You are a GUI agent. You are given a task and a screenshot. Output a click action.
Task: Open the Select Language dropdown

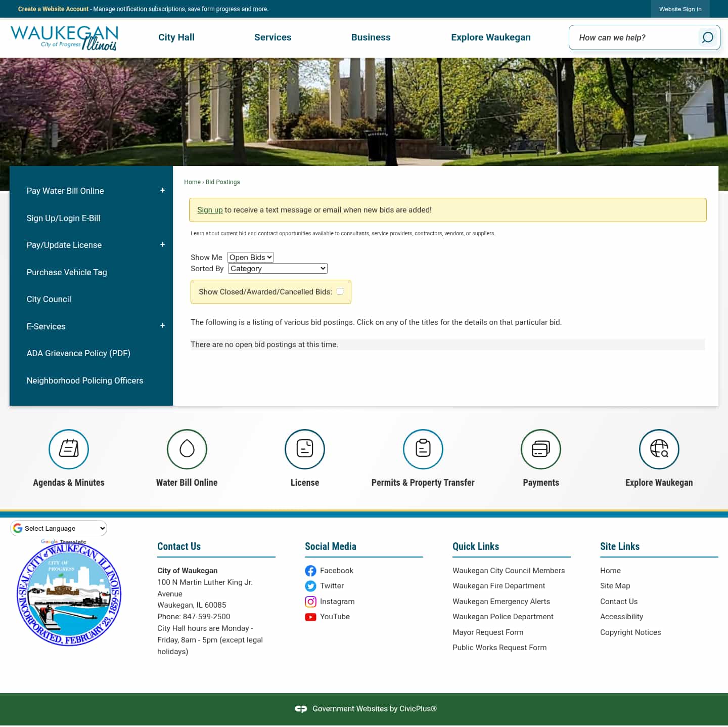59,528
